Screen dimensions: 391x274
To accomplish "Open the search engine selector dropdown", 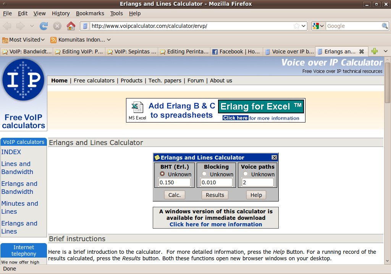I will (318, 26).
